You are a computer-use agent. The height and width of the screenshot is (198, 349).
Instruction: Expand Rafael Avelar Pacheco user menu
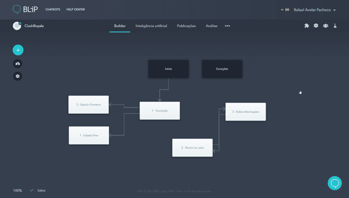coord(314,10)
